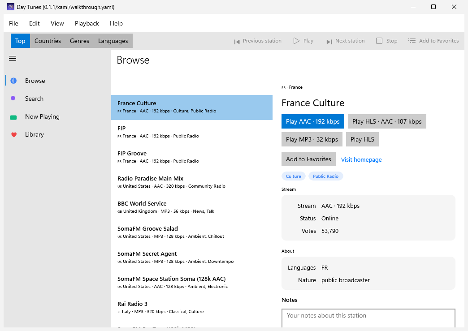Click the Next station icon
This screenshot has width=468, height=331.
pyautogui.click(x=329, y=42)
